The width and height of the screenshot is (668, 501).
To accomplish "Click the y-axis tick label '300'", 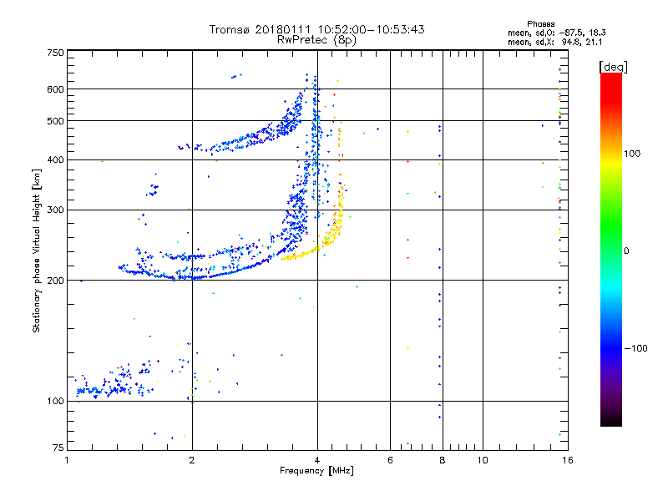I will coord(55,210).
